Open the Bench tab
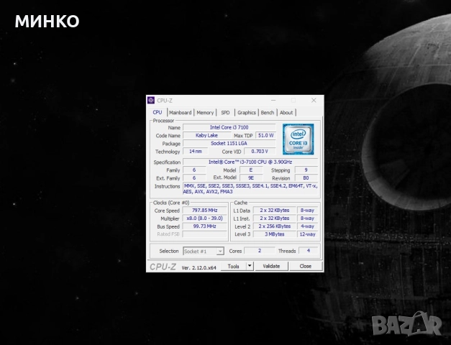 (x=267, y=112)
